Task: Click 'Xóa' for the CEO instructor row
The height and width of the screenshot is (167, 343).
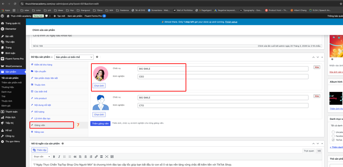Action: pos(317,67)
